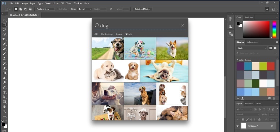Open the Edit Toolbar three-dots menu
The image size is (280, 132).
pyautogui.click(x=4, y=116)
